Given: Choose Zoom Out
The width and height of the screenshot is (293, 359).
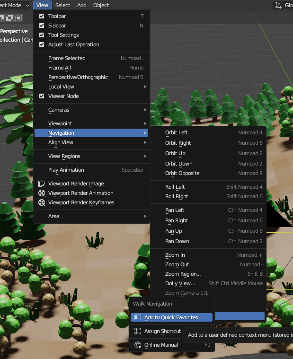Looking at the screenshot, I should [208, 264].
